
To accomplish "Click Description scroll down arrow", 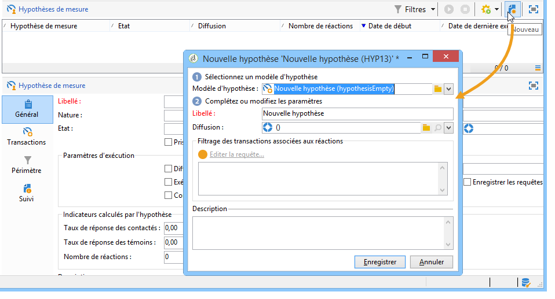I will click(x=448, y=245).
